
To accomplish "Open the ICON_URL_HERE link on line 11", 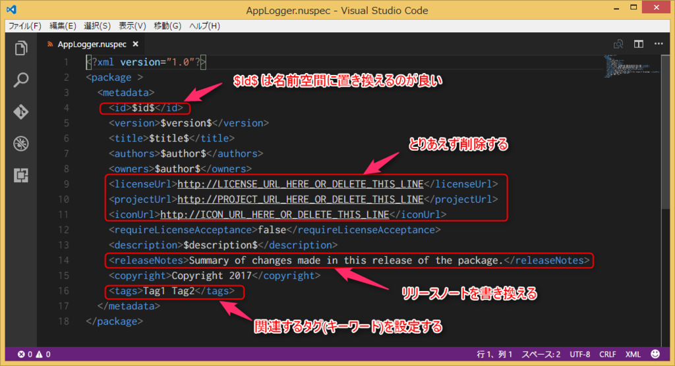I will (x=275, y=215).
